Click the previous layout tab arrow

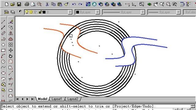(22, 99)
